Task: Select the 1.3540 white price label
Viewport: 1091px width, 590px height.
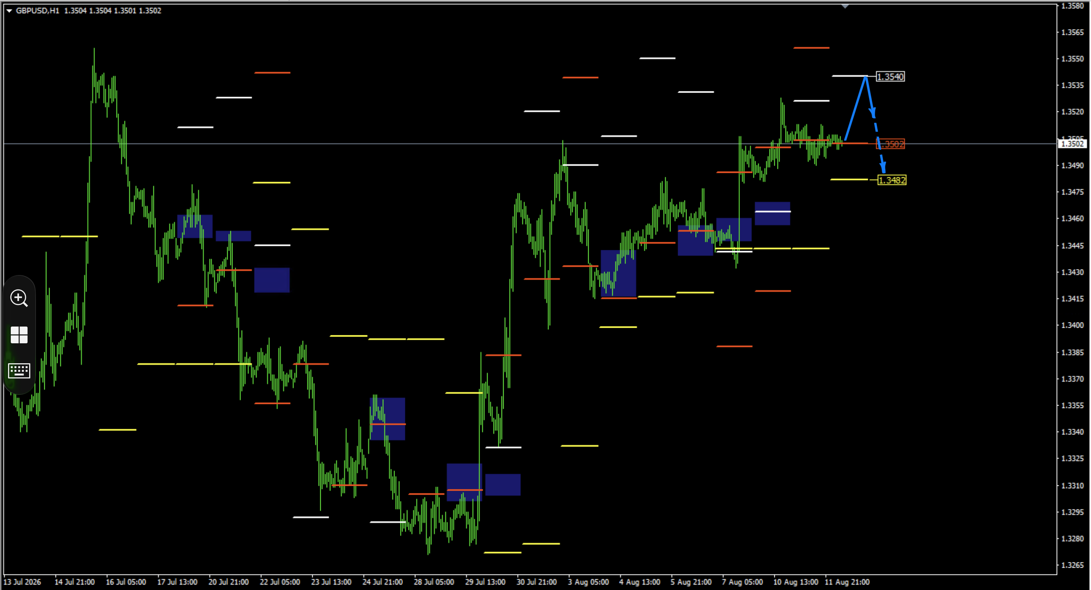Action: pyautogui.click(x=890, y=77)
